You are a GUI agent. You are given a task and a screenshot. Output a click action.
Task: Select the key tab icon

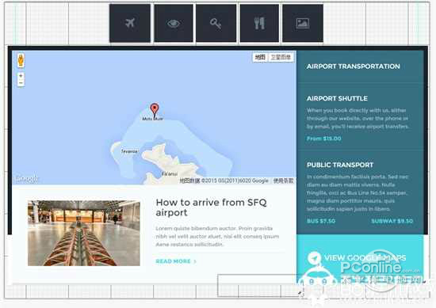coord(216,23)
